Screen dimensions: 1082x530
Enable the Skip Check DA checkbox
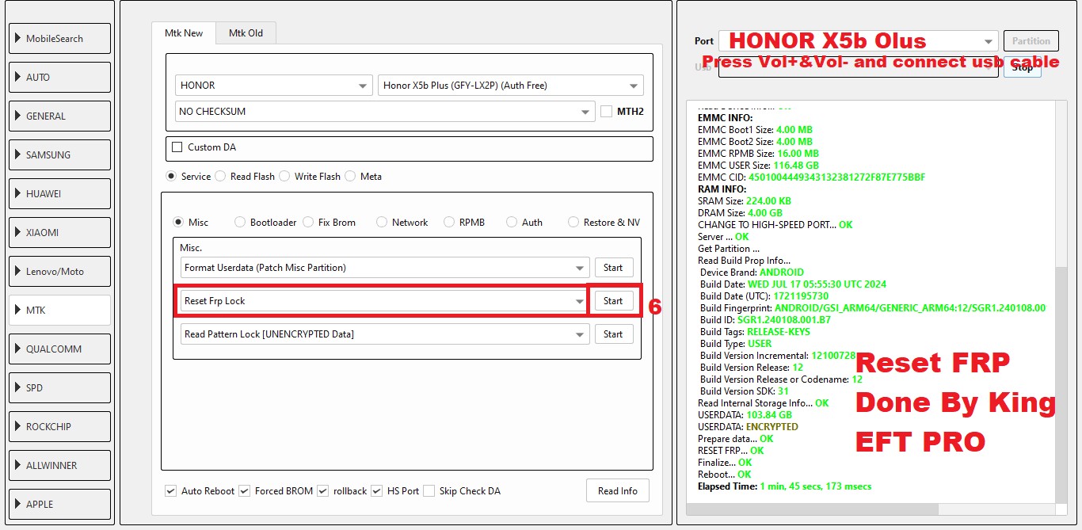pos(429,491)
